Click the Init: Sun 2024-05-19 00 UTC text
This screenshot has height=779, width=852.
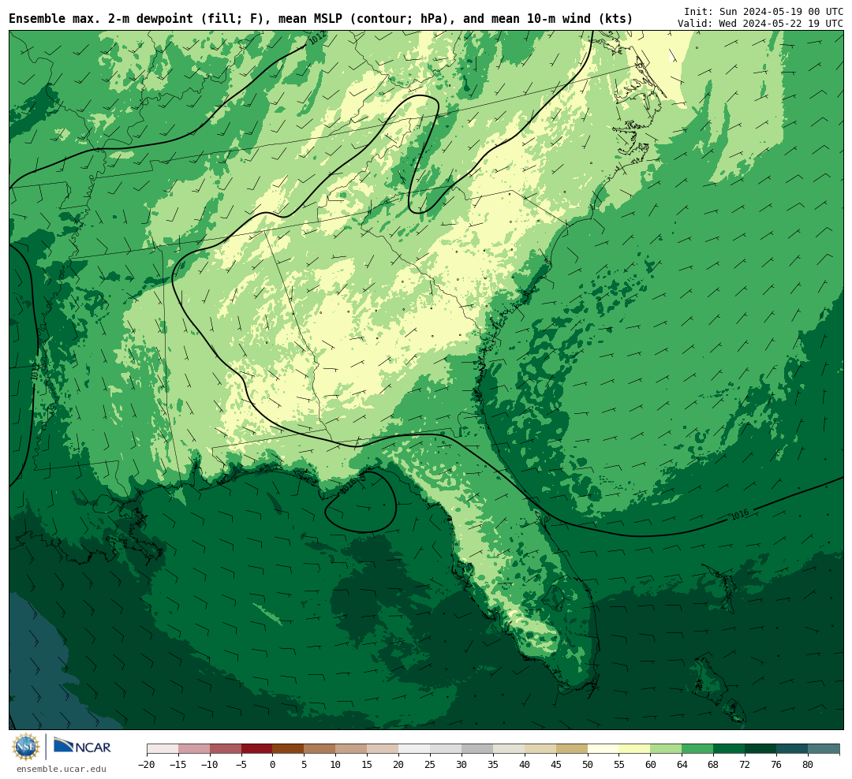(x=764, y=11)
